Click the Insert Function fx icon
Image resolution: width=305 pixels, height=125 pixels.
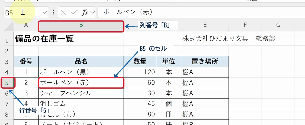coord(85,12)
